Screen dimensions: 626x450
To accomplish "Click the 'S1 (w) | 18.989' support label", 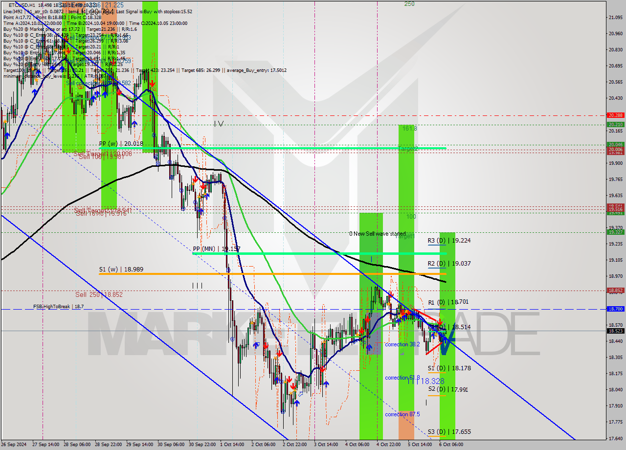I will coord(121,270).
